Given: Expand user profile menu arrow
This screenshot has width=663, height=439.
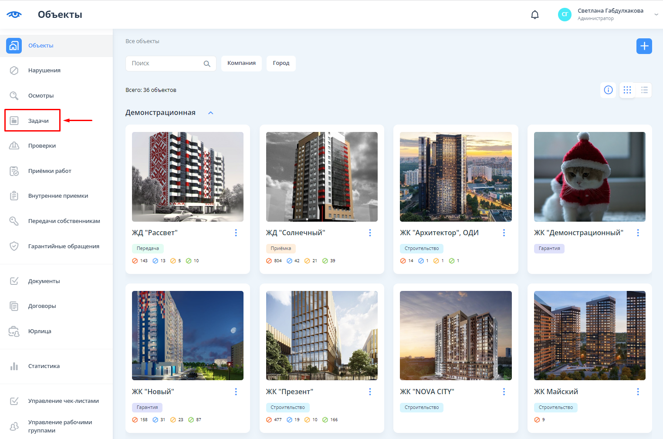Looking at the screenshot, I should 656,15.
